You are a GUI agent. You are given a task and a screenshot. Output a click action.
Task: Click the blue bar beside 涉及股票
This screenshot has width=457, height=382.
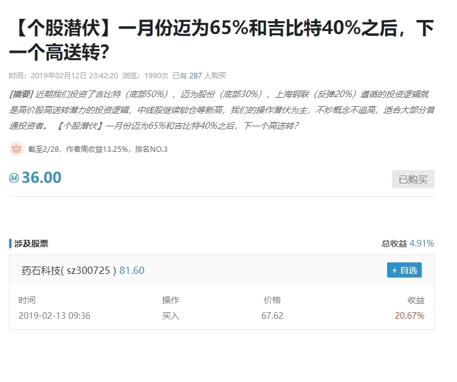[10, 244]
